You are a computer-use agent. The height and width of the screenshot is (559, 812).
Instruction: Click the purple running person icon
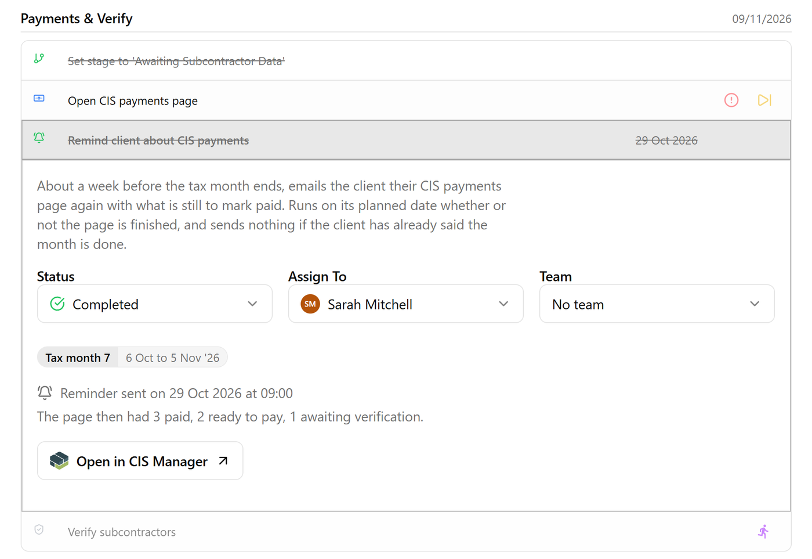(x=763, y=531)
